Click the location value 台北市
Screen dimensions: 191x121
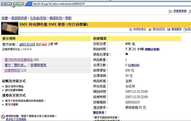click(130, 86)
